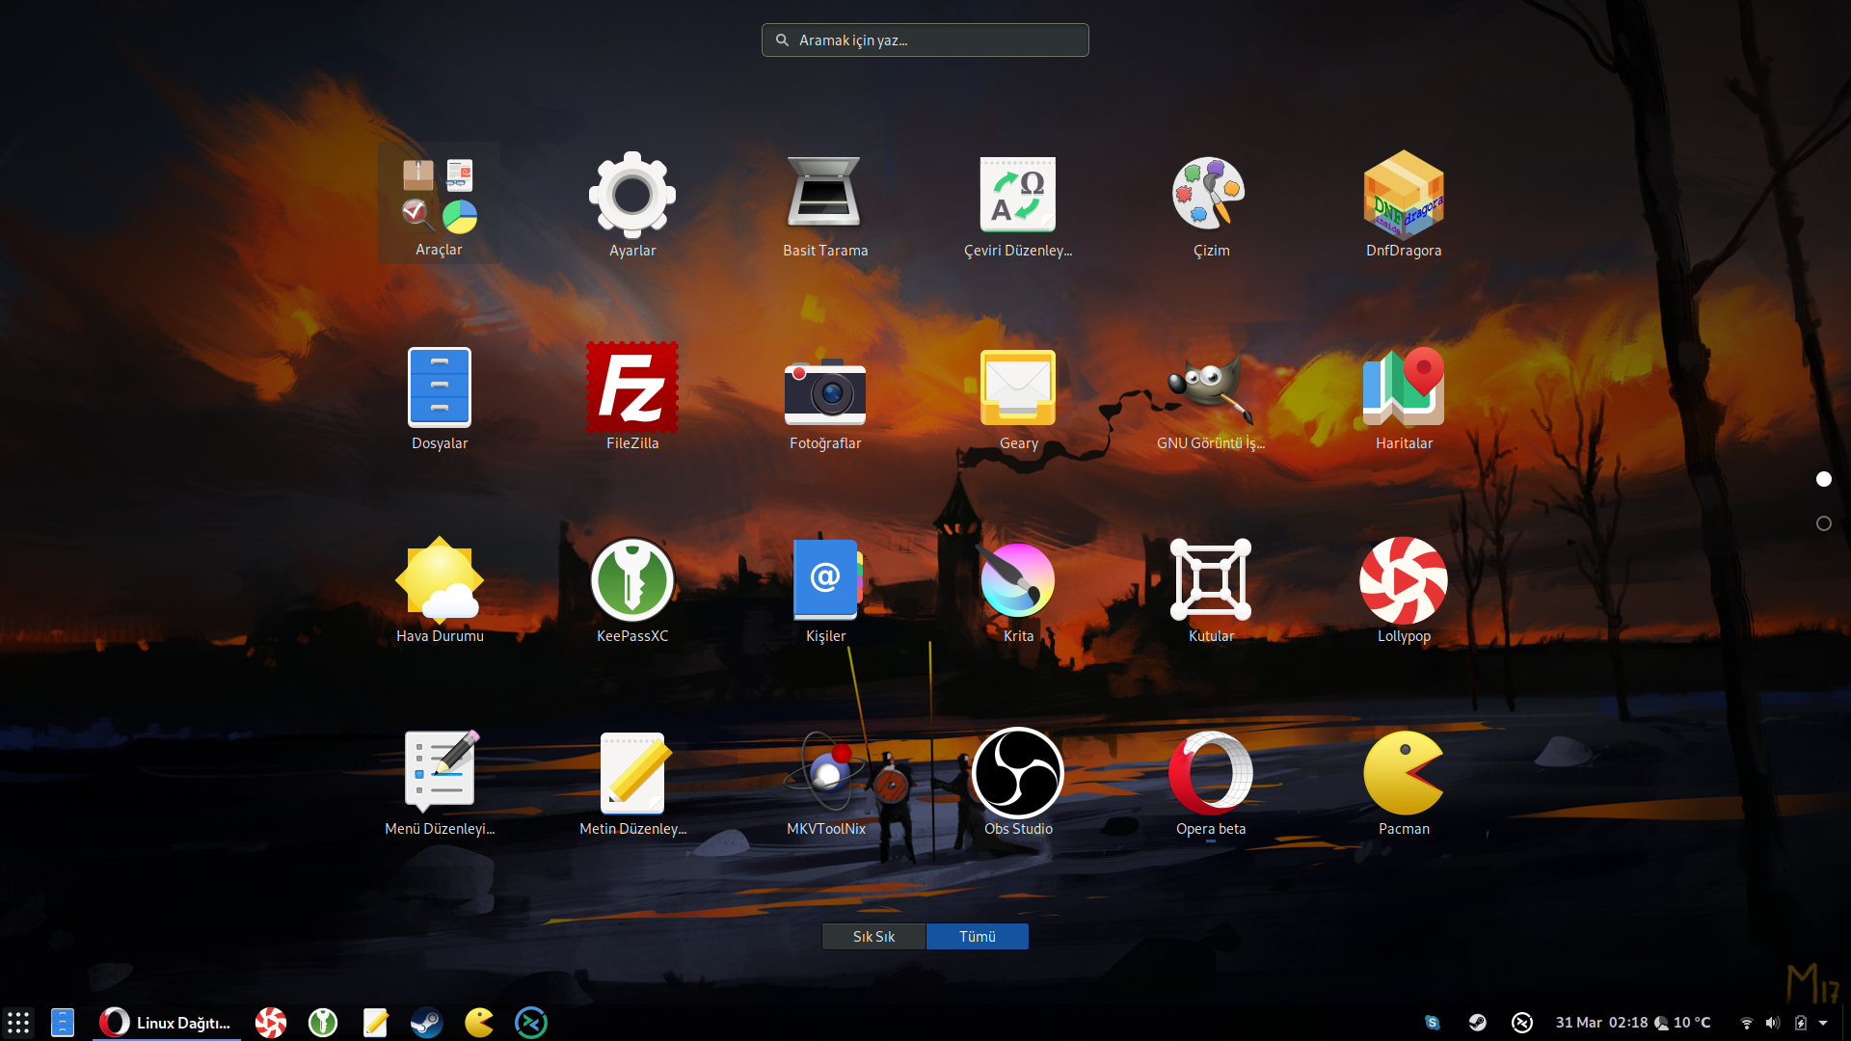Open Menü Düzenleyici app

(x=440, y=782)
